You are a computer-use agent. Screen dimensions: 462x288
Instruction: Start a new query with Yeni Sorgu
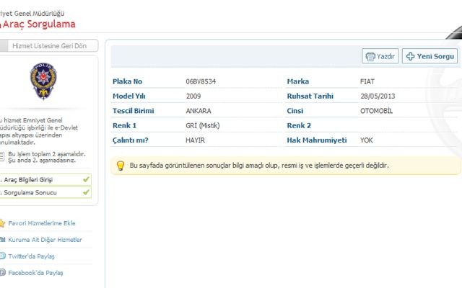[x=430, y=56]
